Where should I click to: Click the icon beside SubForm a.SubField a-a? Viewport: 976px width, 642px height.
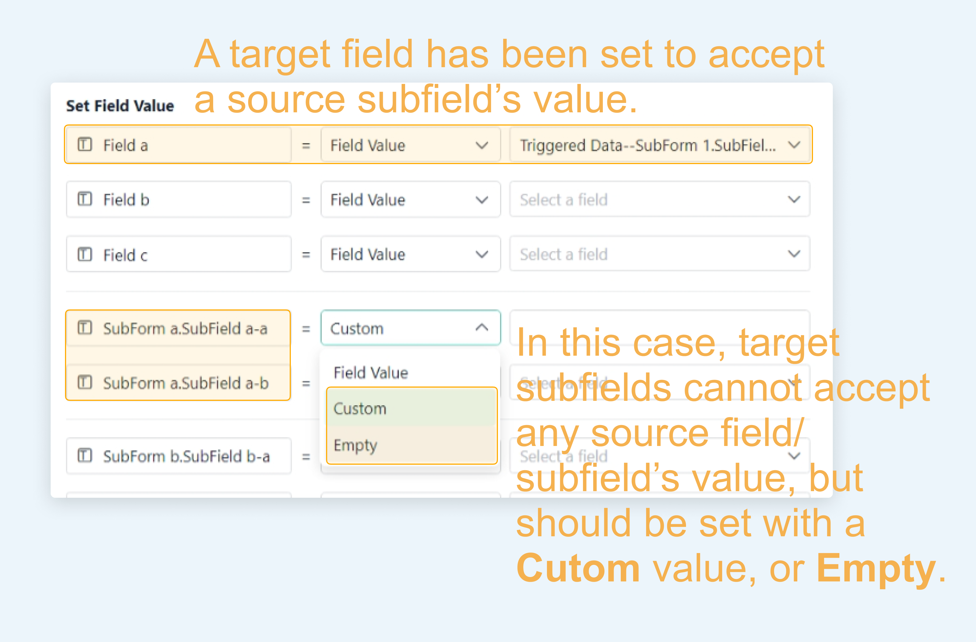pyautogui.click(x=85, y=328)
